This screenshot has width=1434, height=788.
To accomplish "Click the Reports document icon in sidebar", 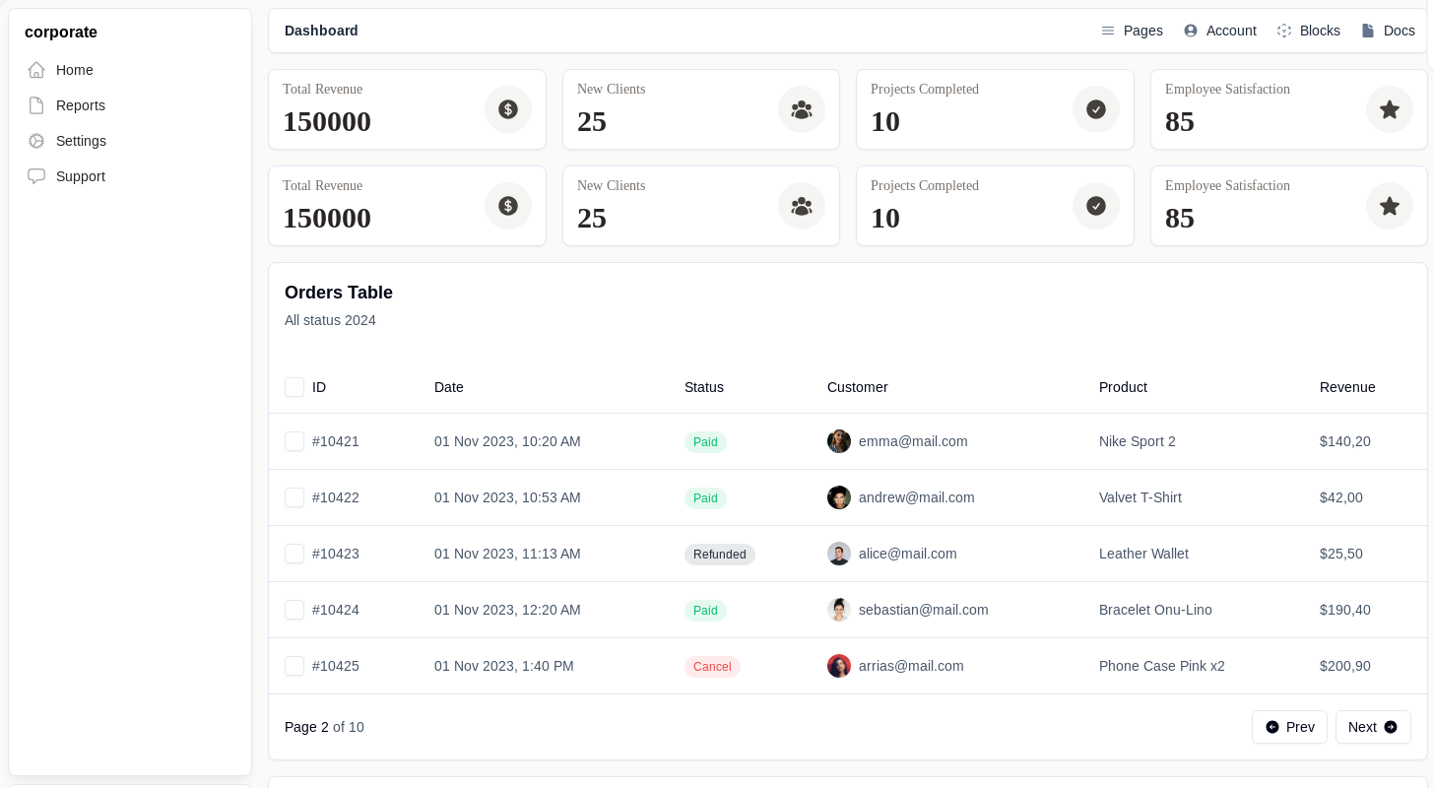I will [x=36, y=105].
